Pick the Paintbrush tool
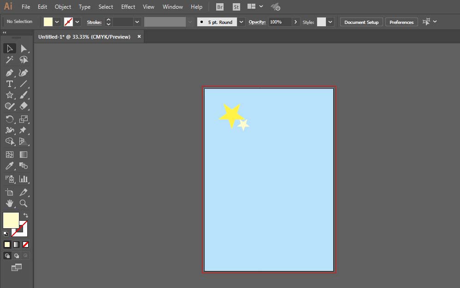 click(24, 95)
